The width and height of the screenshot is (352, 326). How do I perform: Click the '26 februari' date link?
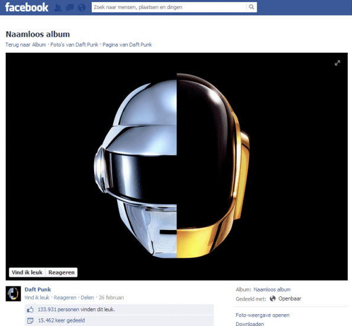[111, 298]
